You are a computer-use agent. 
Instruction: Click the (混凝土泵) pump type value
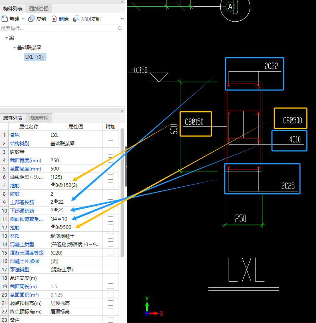click(x=76, y=269)
